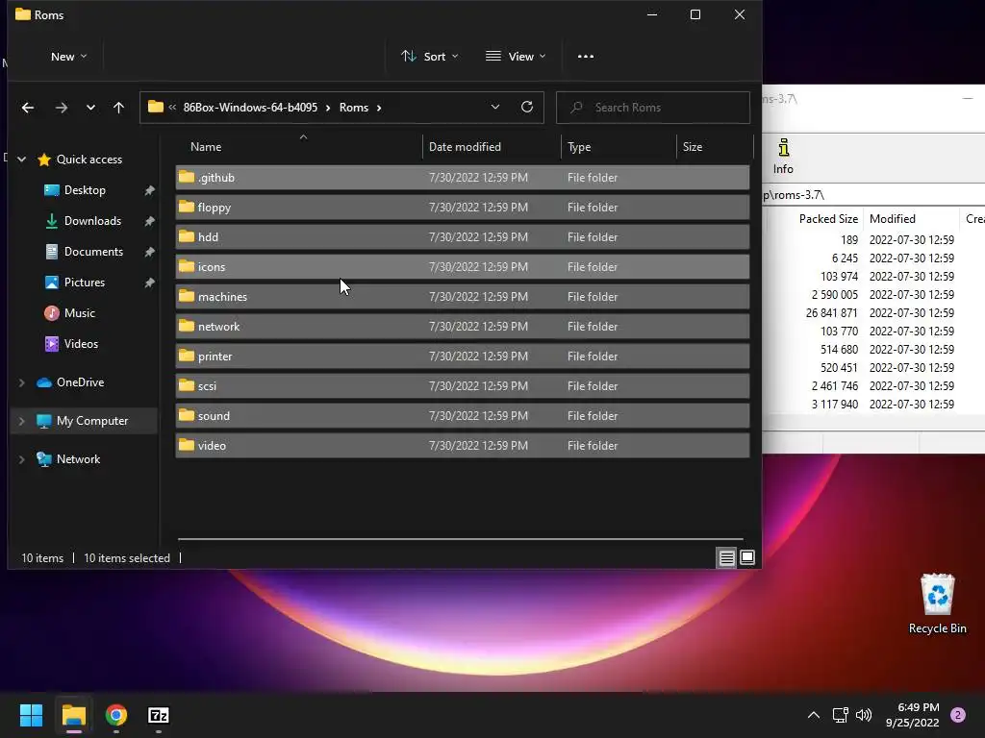The height and width of the screenshot is (738, 985).
Task: Open the See more options menu
Action: 586,57
